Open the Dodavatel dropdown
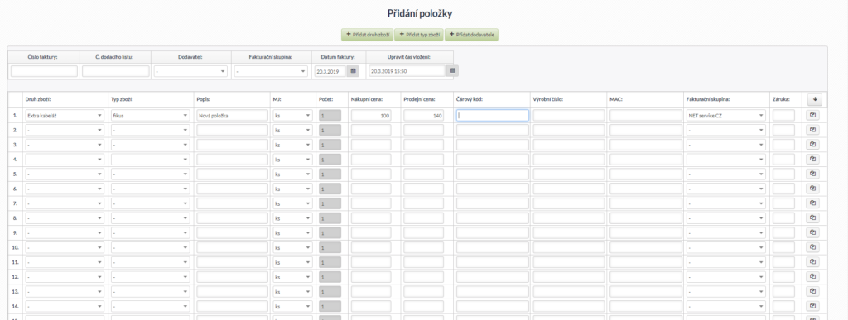This screenshot has width=848, height=320. coord(190,71)
